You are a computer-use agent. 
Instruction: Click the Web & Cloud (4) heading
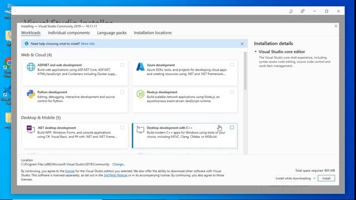click(36, 55)
